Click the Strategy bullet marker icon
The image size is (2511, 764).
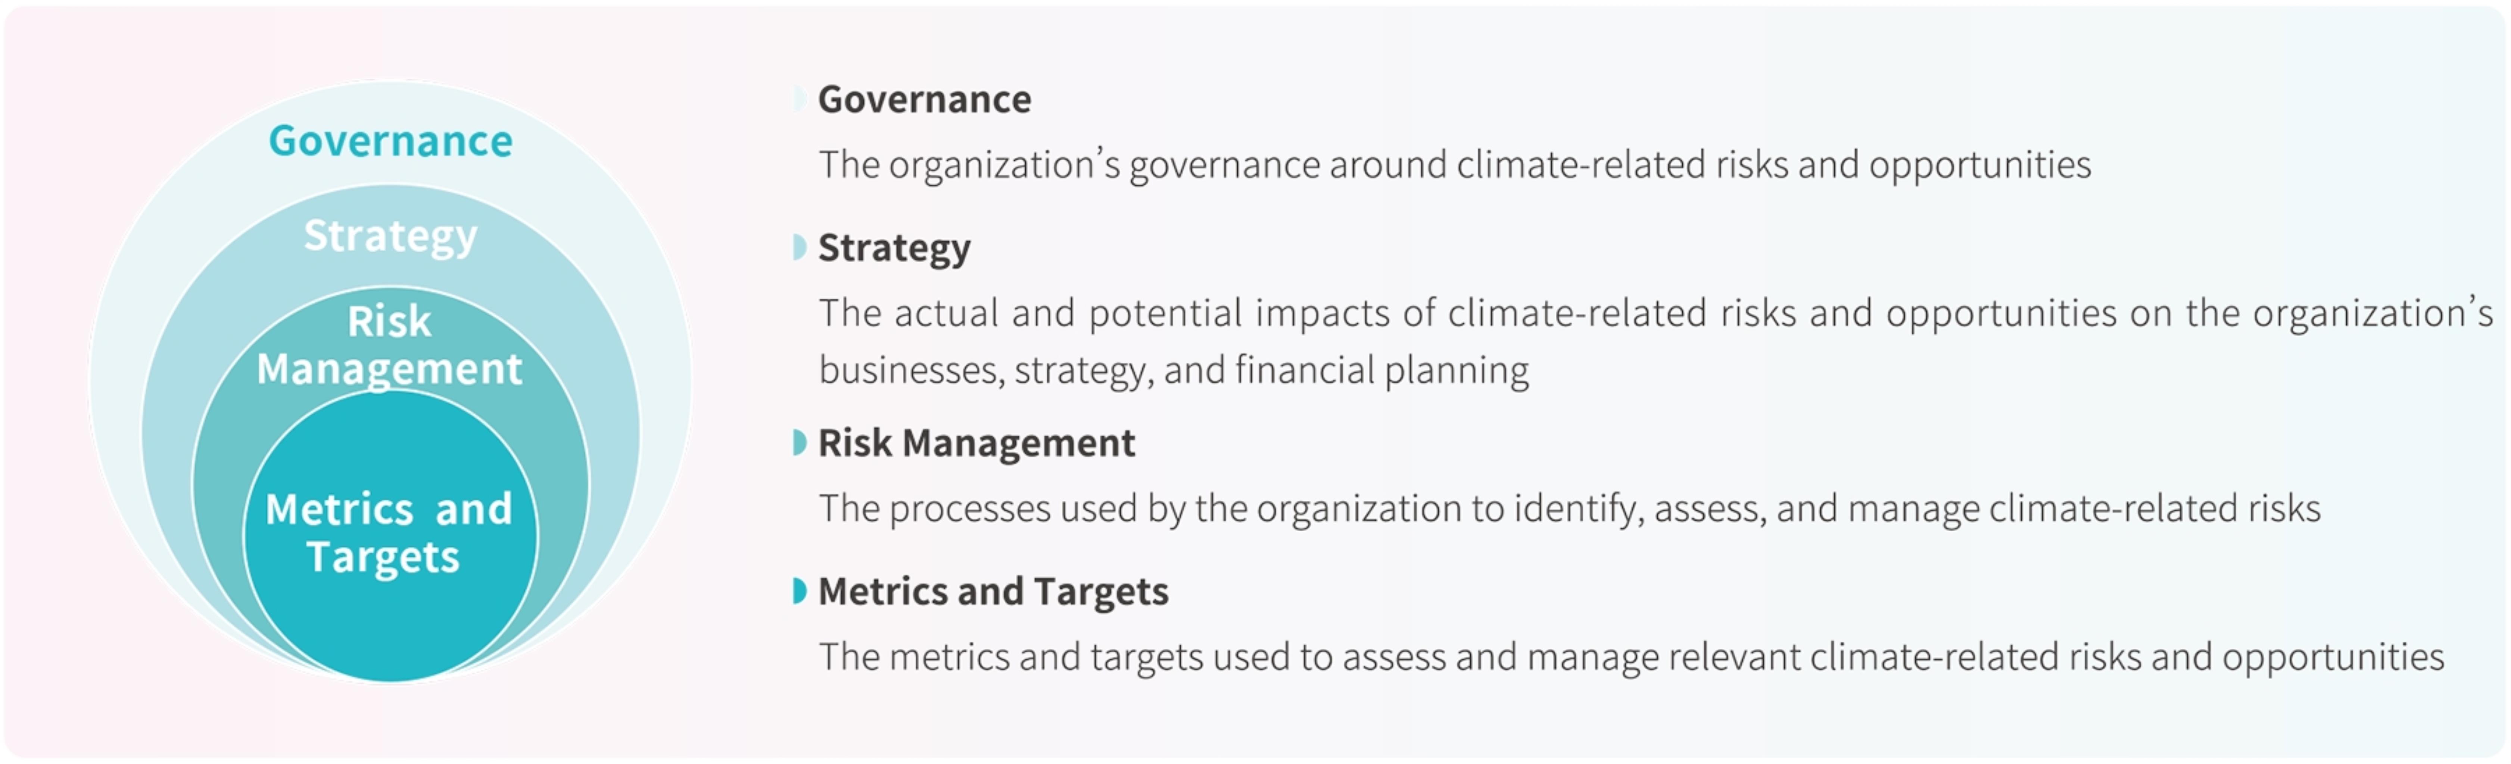(799, 248)
